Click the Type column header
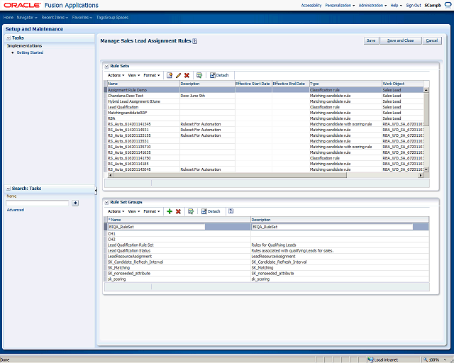This screenshot has width=454, height=363. [x=345, y=84]
